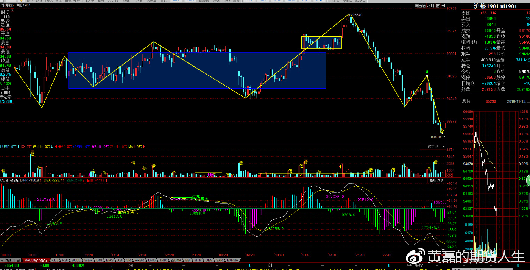
Task: Select the MACD资色指标 tab
Action: (36, 260)
